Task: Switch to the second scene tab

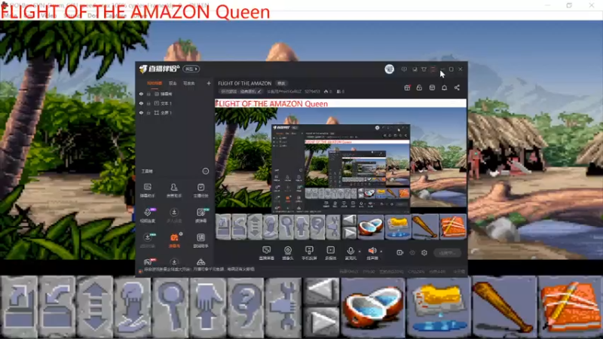Action: tap(173, 83)
